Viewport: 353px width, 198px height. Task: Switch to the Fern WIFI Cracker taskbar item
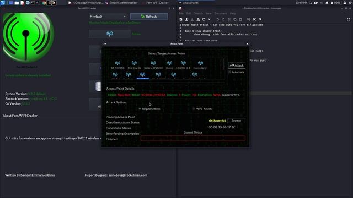156,3
